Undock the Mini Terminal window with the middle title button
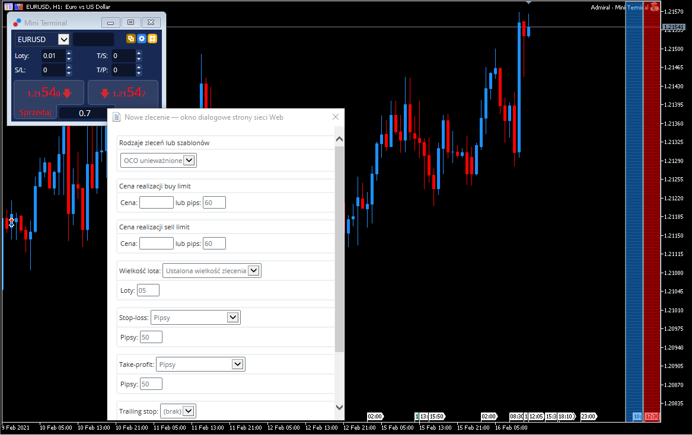Viewport: 692px width, 435px height. point(130,23)
